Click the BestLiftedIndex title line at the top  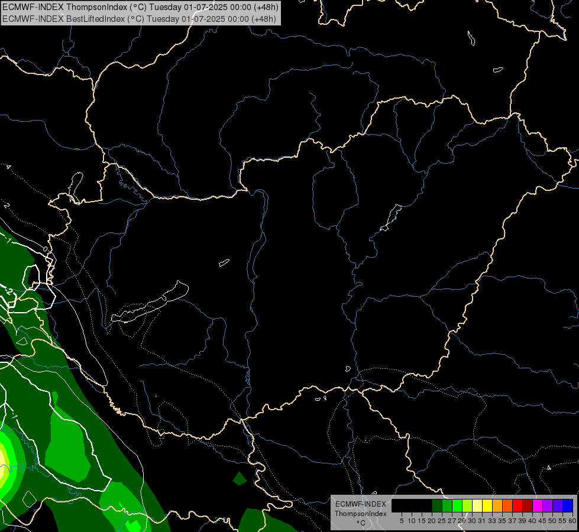tap(139, 19)
